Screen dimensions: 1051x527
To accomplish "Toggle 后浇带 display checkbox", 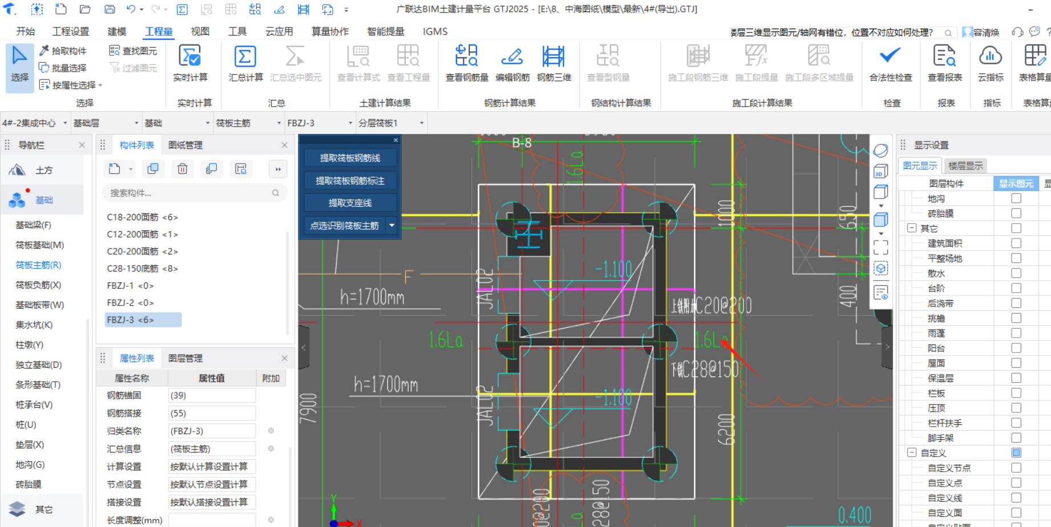I will (x=1016, y=303).
